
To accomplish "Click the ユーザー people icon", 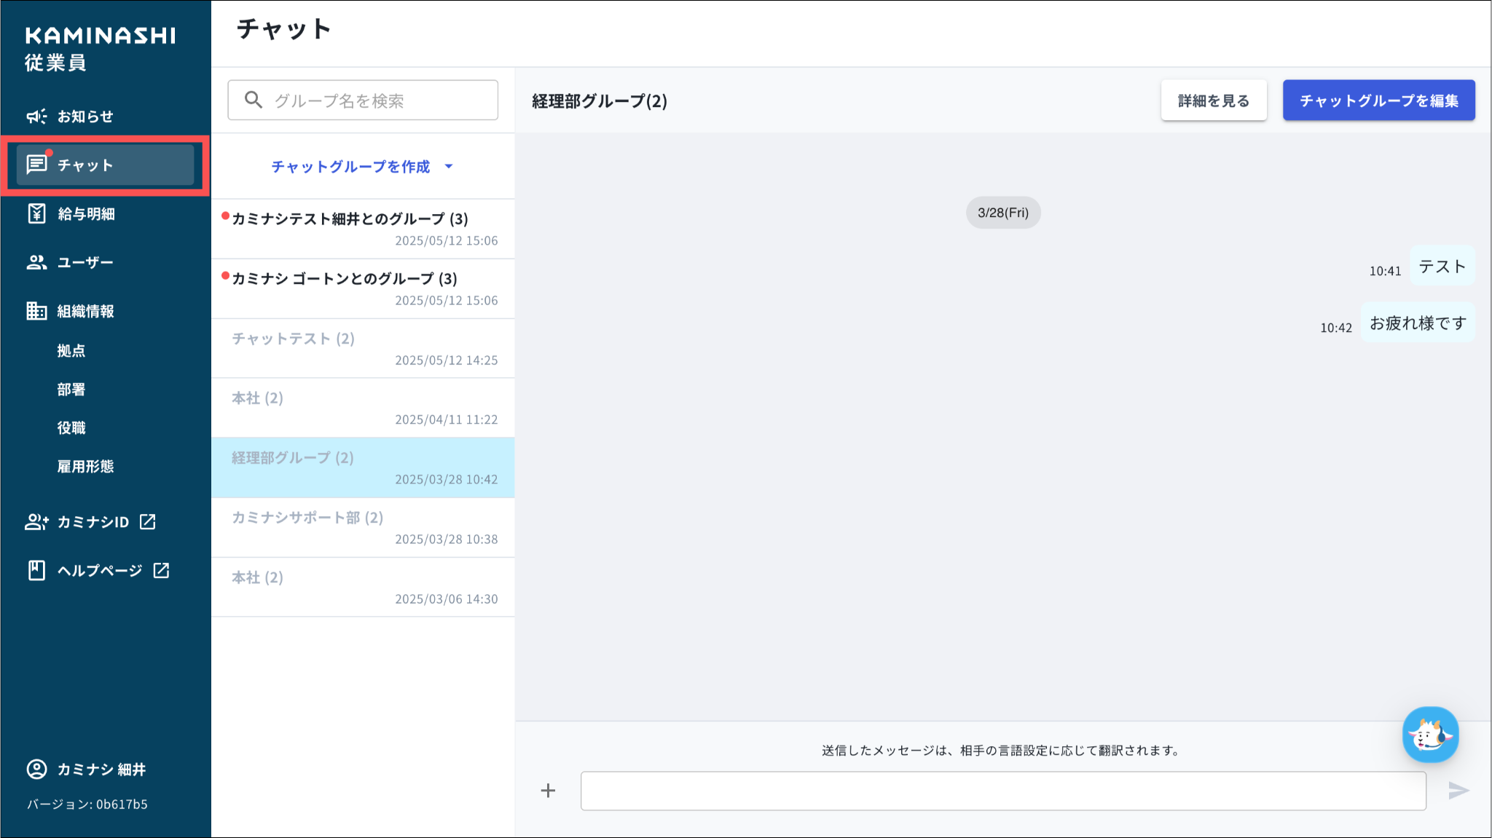I will pyautogui.click(x=36, y=262).
